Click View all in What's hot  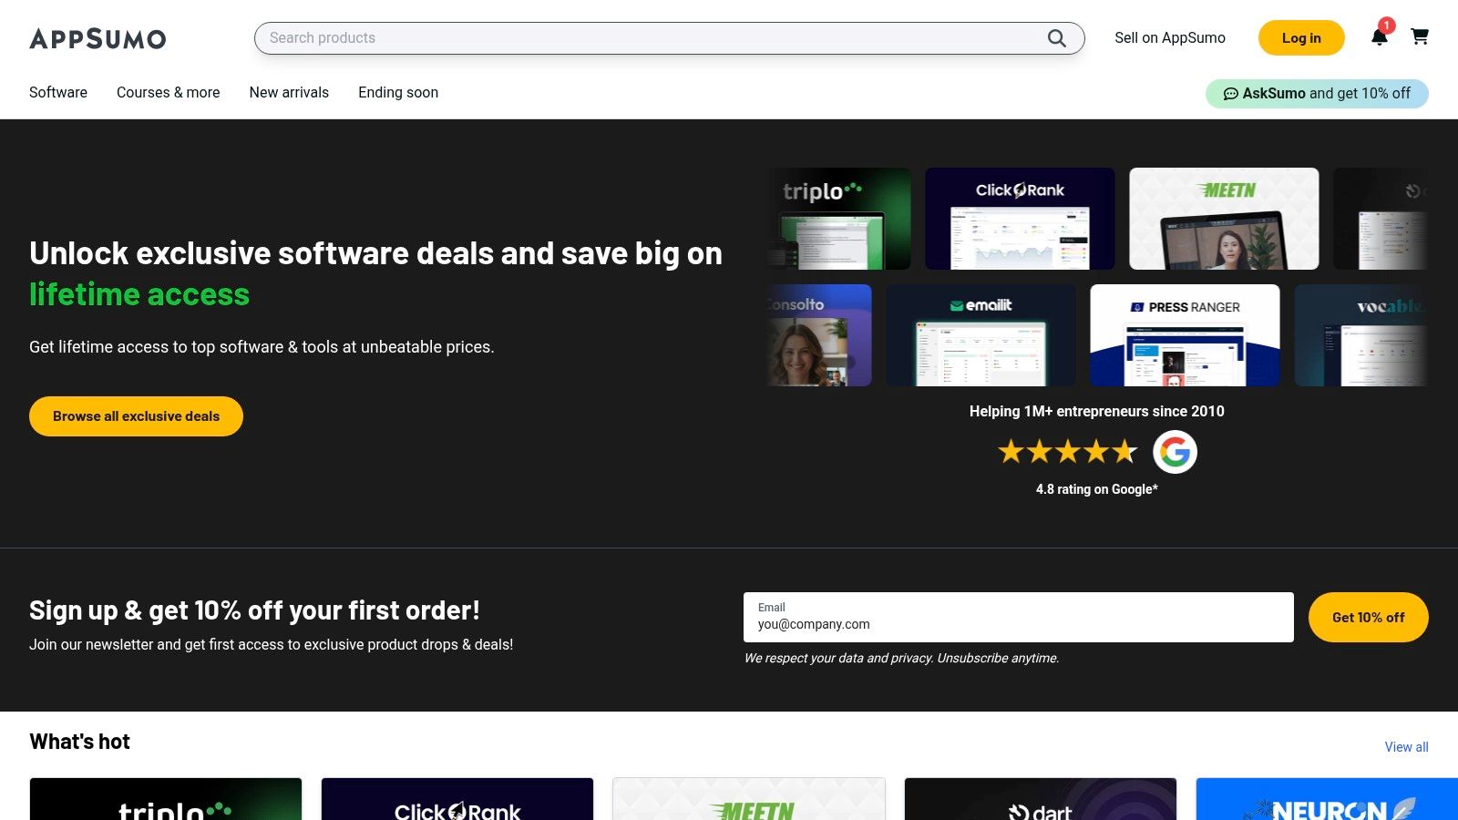click(1406, 747)
